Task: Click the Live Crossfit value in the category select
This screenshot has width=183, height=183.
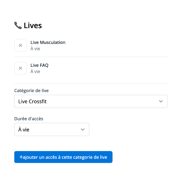Action: 32,102
